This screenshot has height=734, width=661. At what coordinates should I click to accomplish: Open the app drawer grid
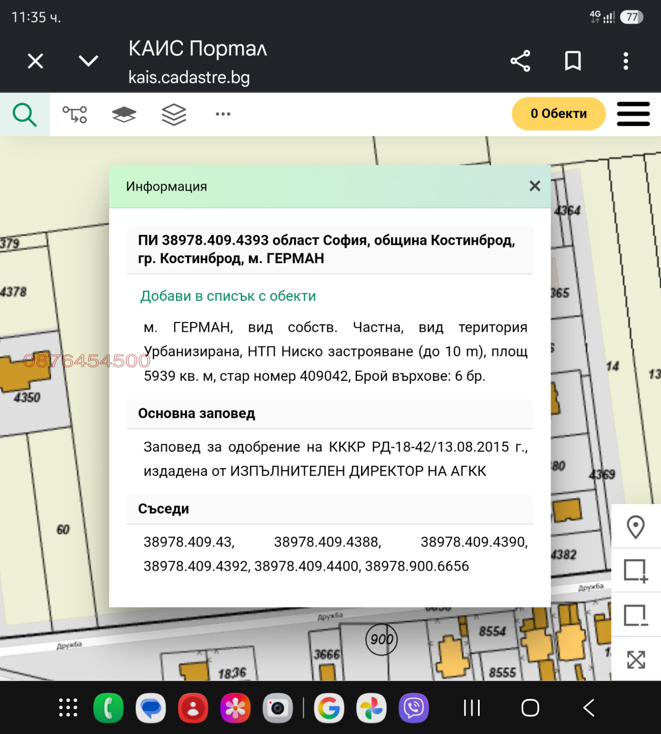point(68,708)
